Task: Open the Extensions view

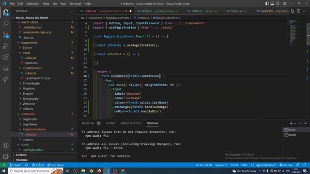Action: 5,57
